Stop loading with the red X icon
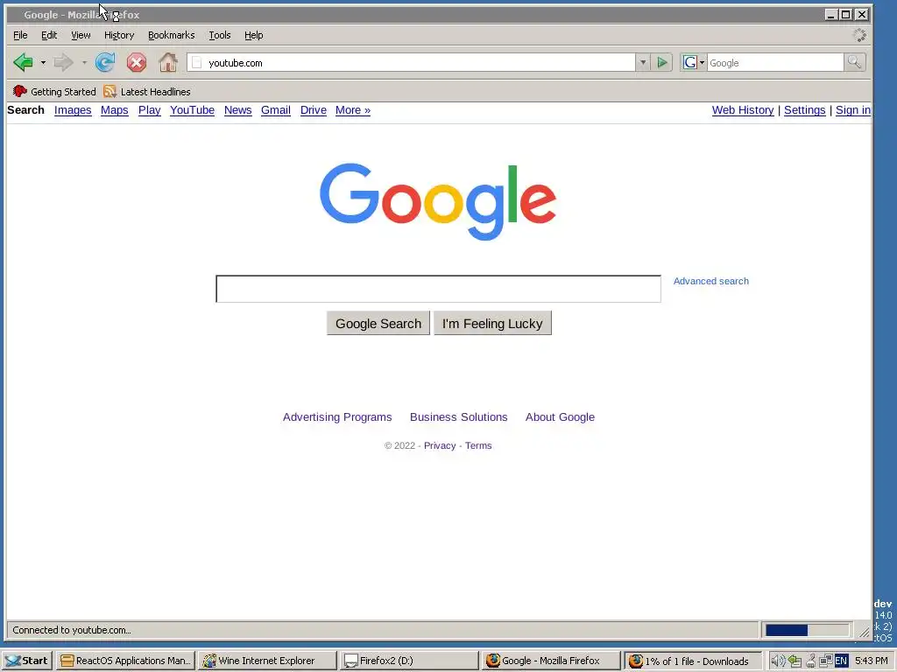The width and height of the screenshot is (897, 672). pos(136,62)
